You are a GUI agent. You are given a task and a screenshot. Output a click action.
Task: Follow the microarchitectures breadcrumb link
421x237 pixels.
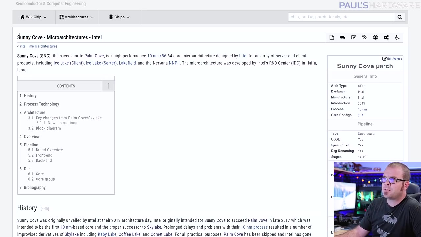click(x=43, y=46)
